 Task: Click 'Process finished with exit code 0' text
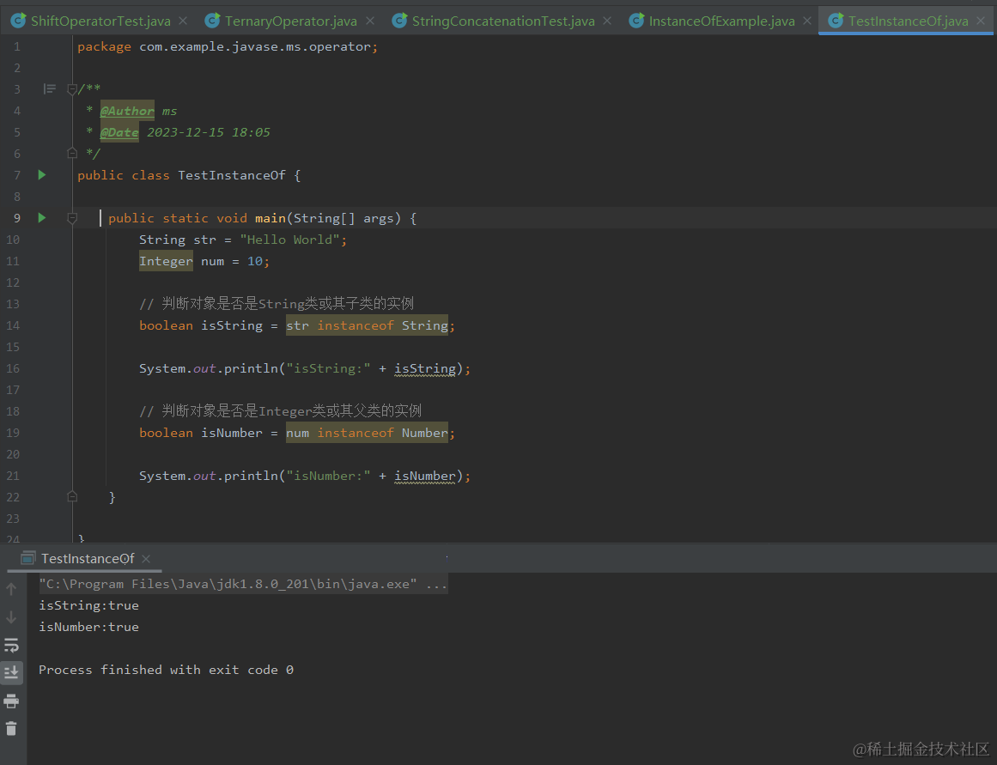[166, 670]
